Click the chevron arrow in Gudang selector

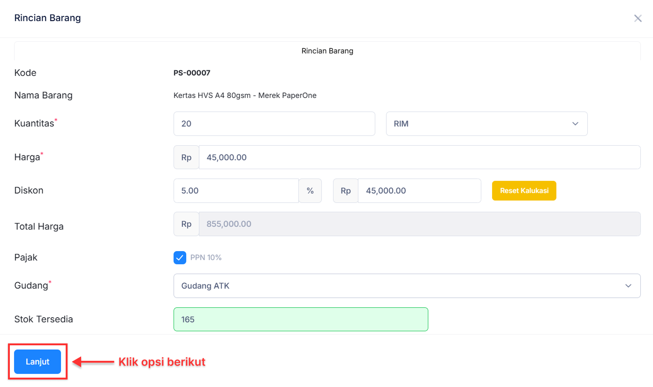click(628, 286)
